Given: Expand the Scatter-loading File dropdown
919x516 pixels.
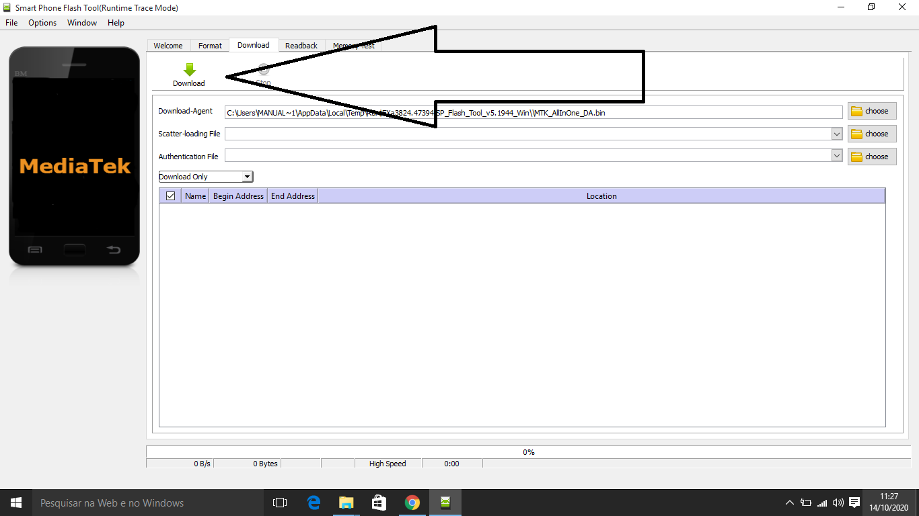Looking at the screenshot, I should 837,134.
